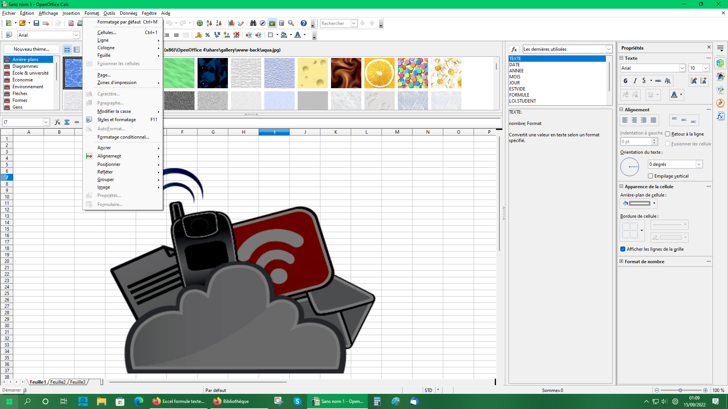The image size is (728, 409).
Task: Open the sidebar Navigator compass icon
Action: coord(720,103)
